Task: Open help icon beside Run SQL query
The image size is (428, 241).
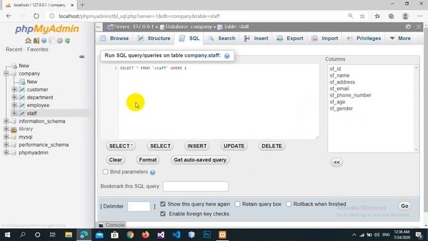Action: coord(227,56)
